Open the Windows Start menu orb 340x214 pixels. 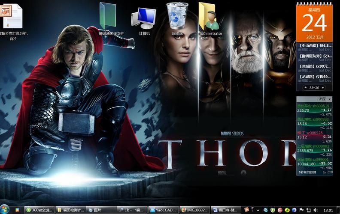point(5,209)
